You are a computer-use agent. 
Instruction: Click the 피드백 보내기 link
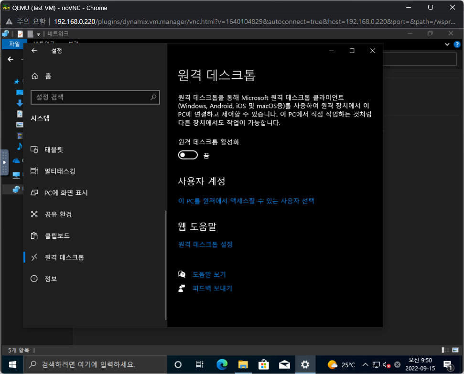(213, 289)
